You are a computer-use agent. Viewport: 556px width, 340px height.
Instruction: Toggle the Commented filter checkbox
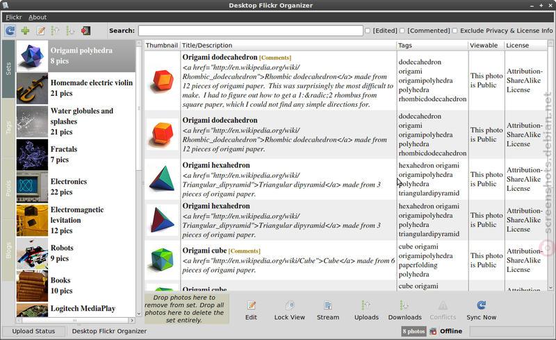coord(402,31)
